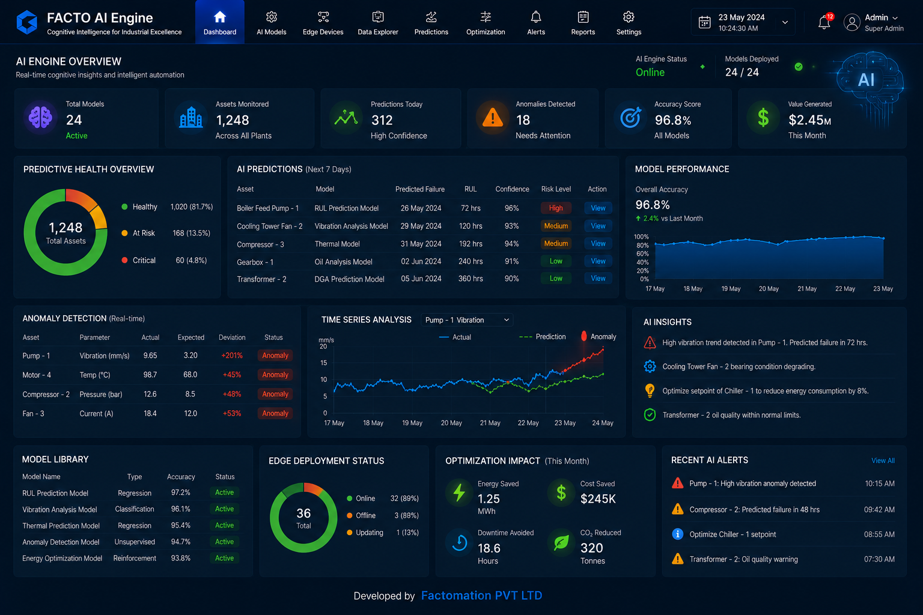View Transformer - 2 prediction details

(x=598, y=278)
